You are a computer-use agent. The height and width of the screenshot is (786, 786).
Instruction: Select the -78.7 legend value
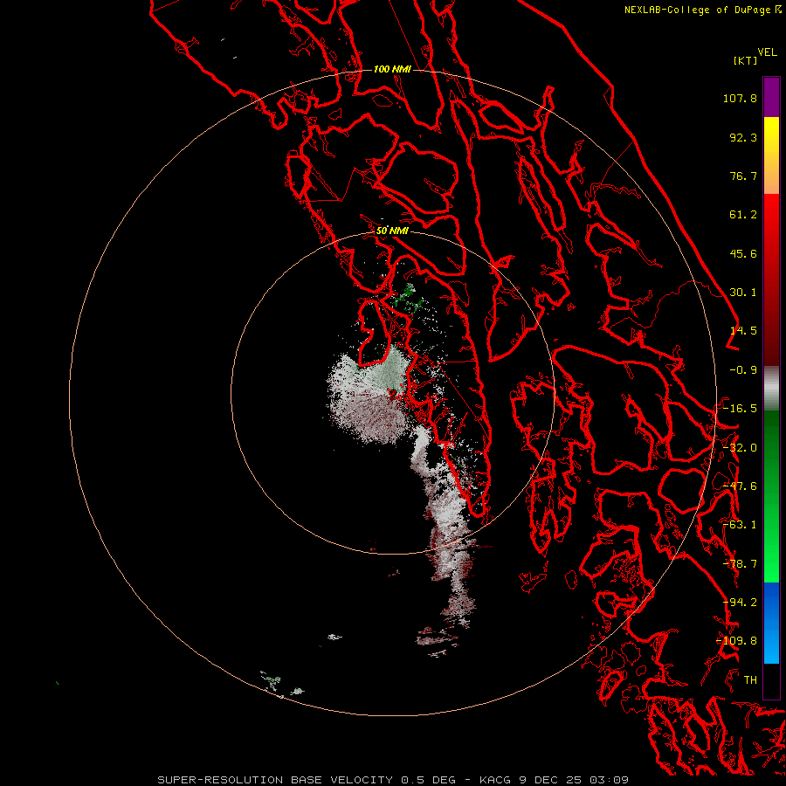(x=740, y=564)
